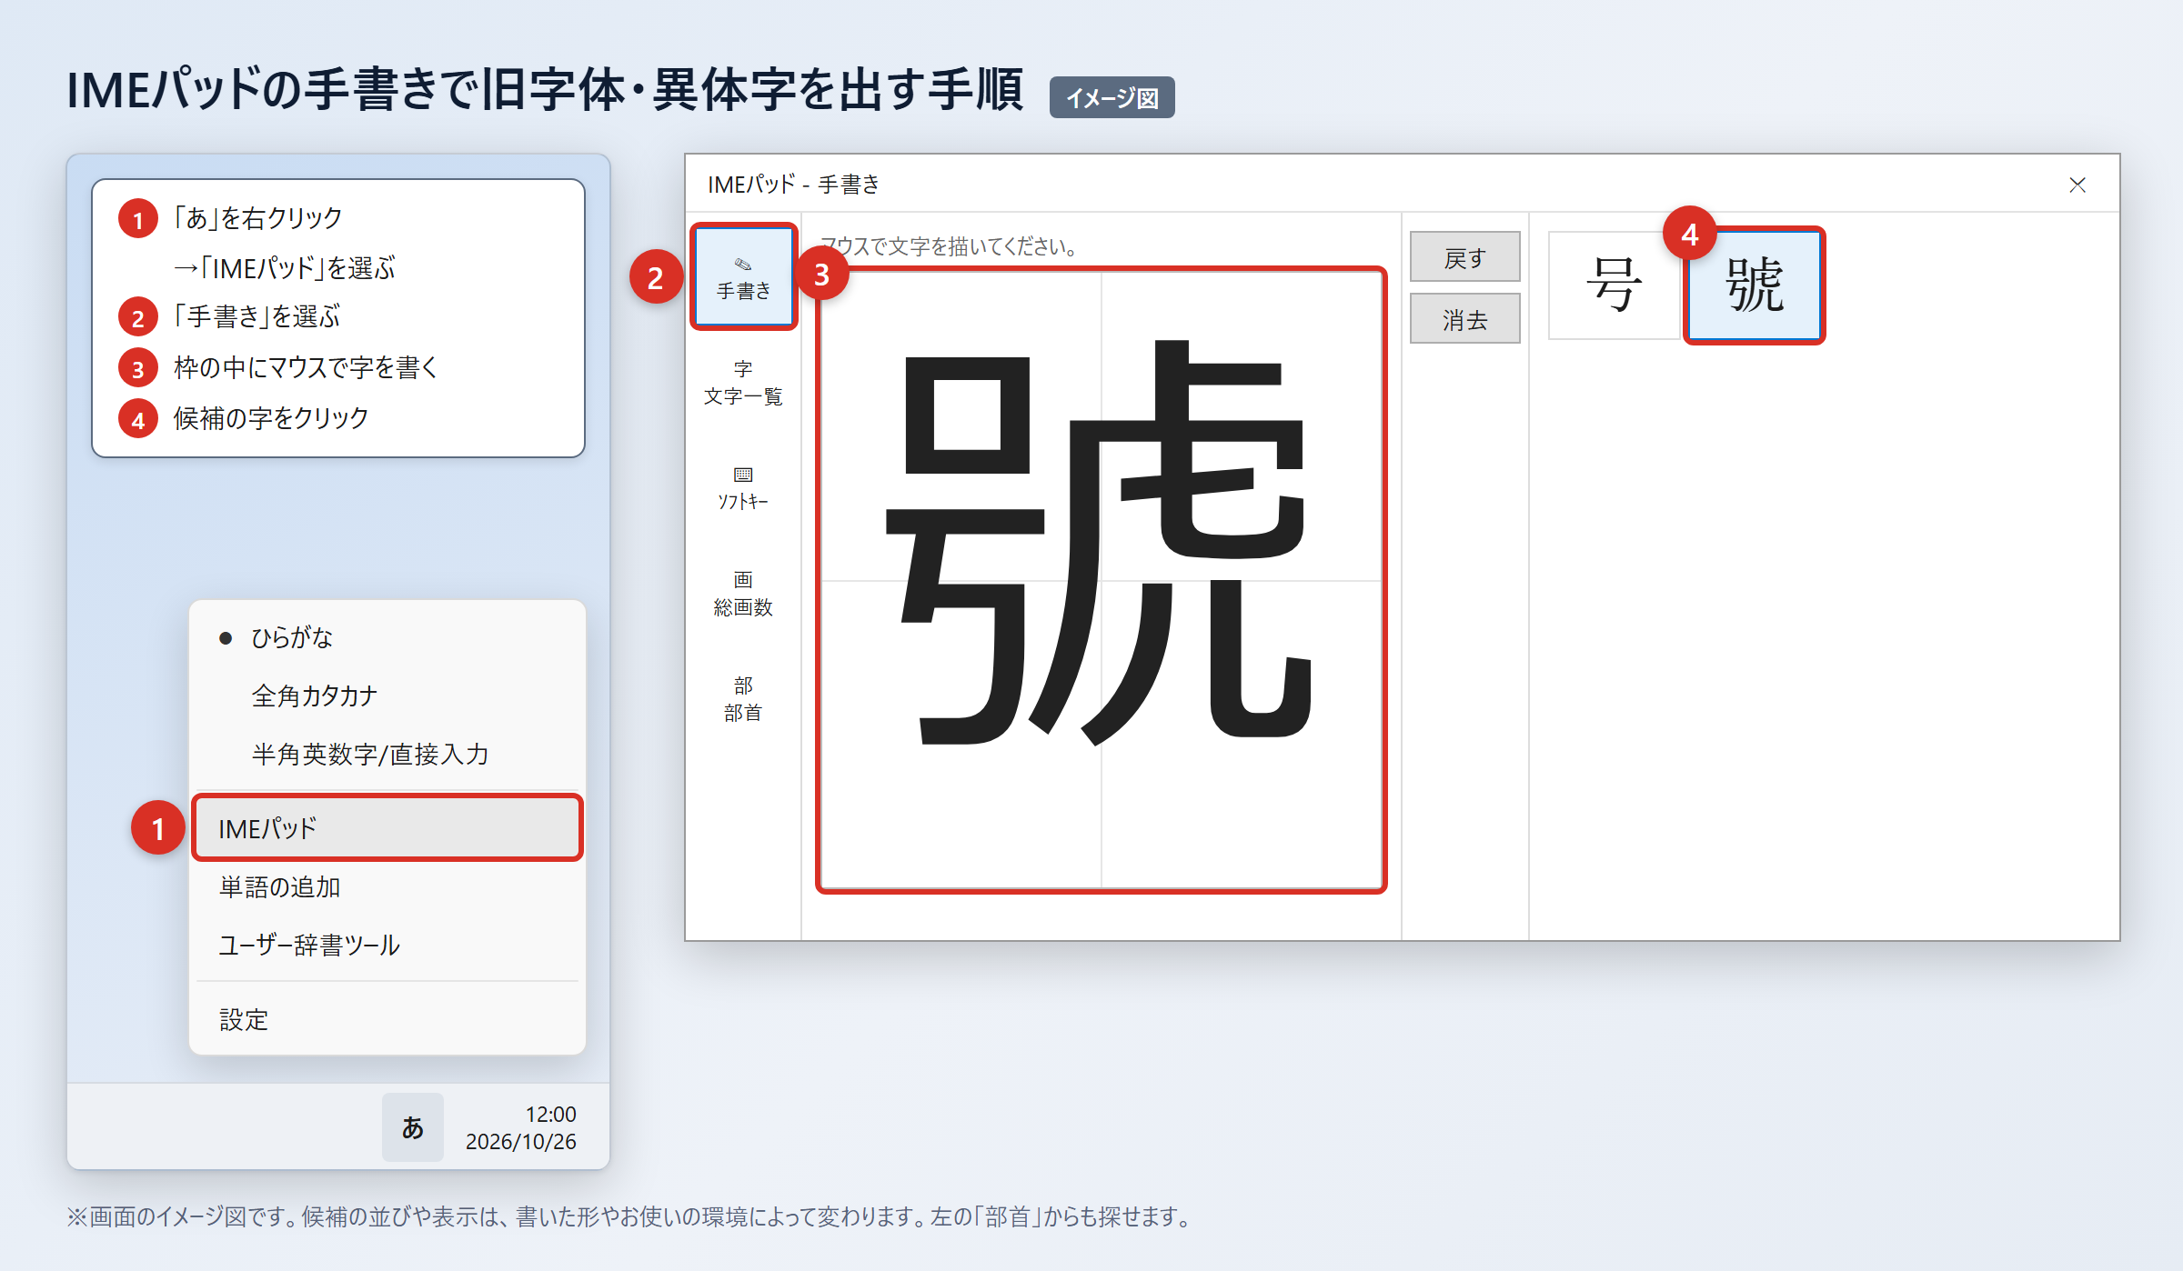Viewport: 2183px width, 1271px height.
Task: Close the IMEパッド window
Action: 2077,185
